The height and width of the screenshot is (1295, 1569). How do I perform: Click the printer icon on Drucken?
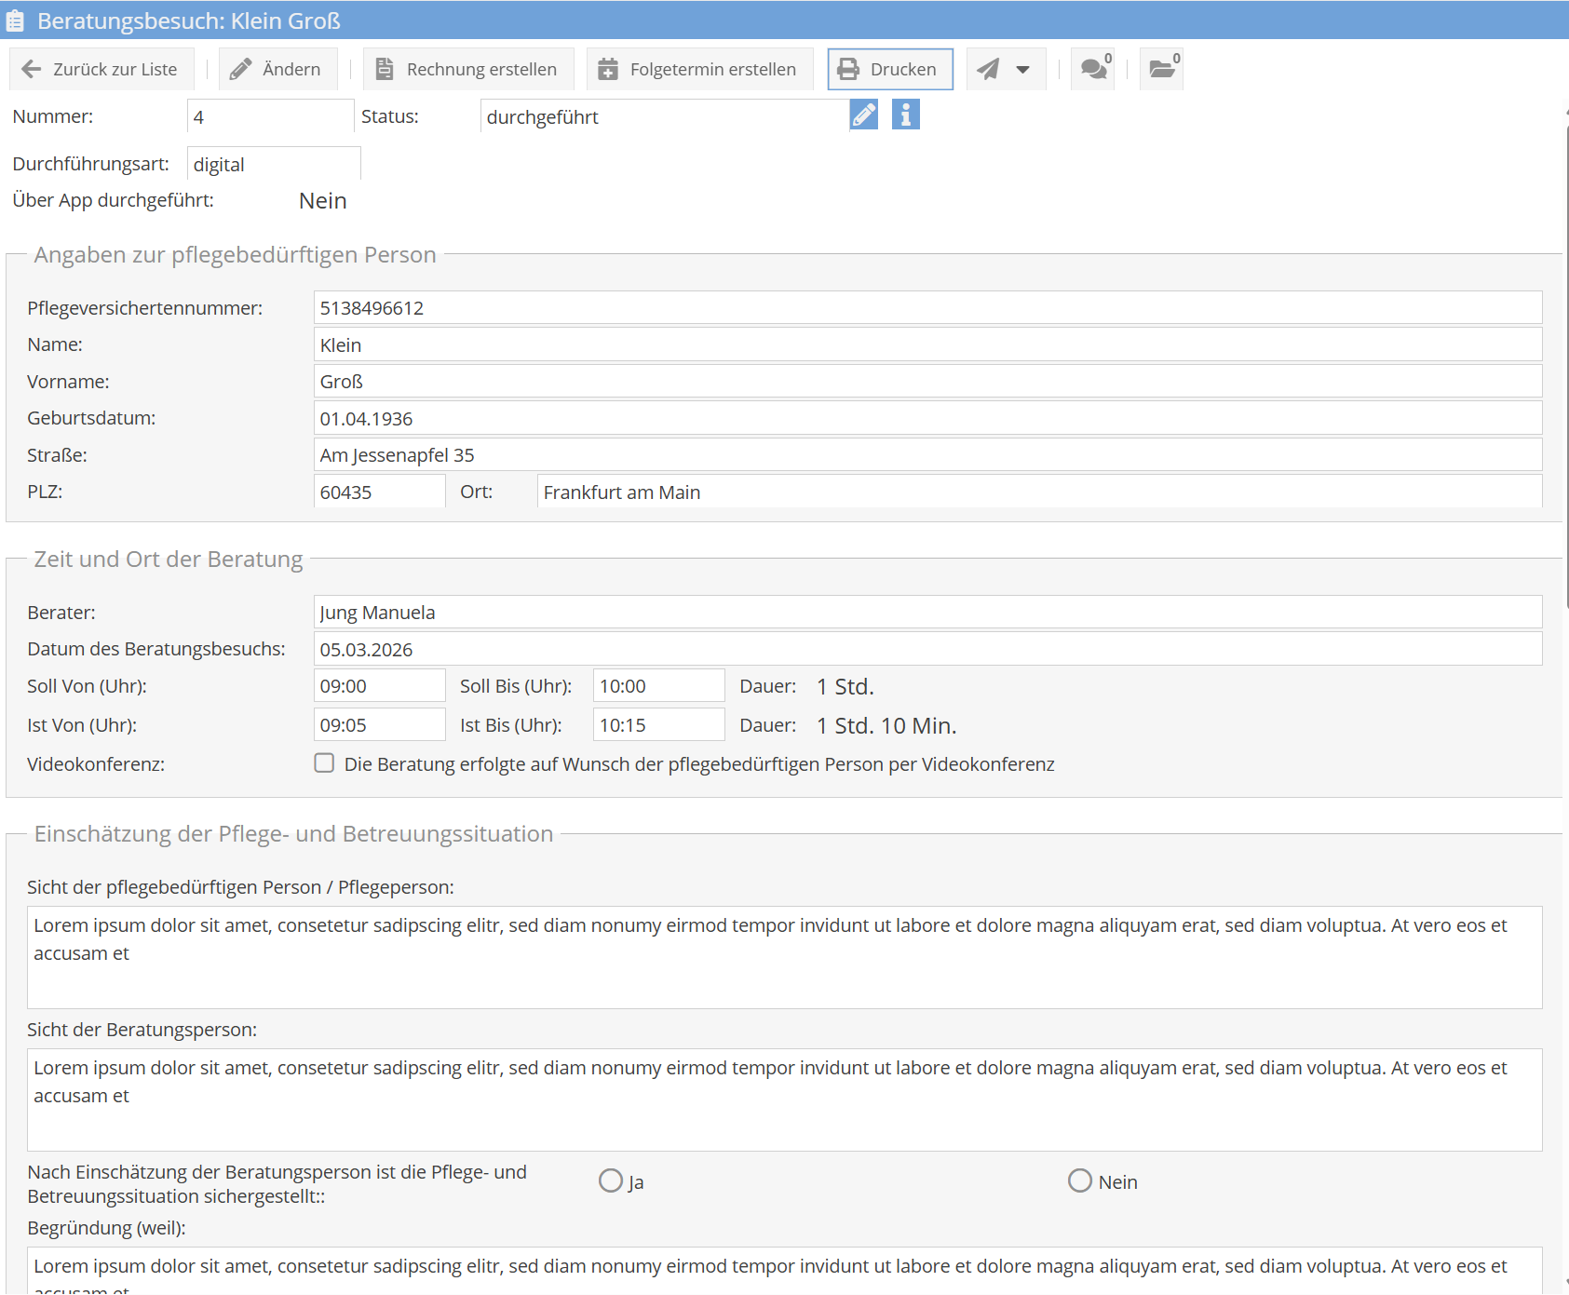point(848,69)
